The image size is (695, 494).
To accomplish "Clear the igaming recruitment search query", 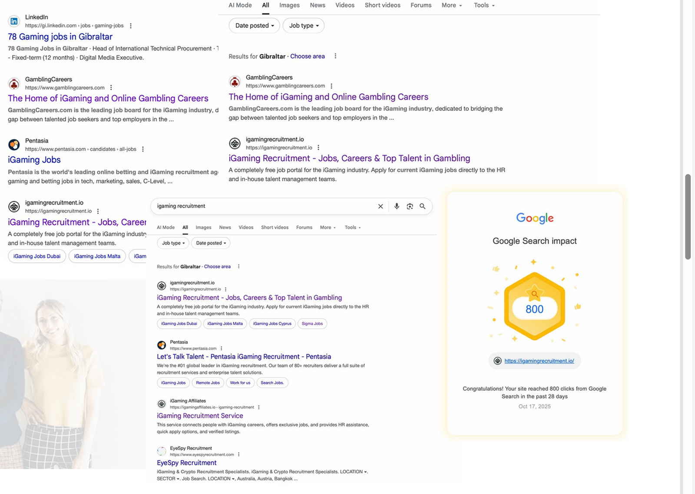I will tap(381, 206).
